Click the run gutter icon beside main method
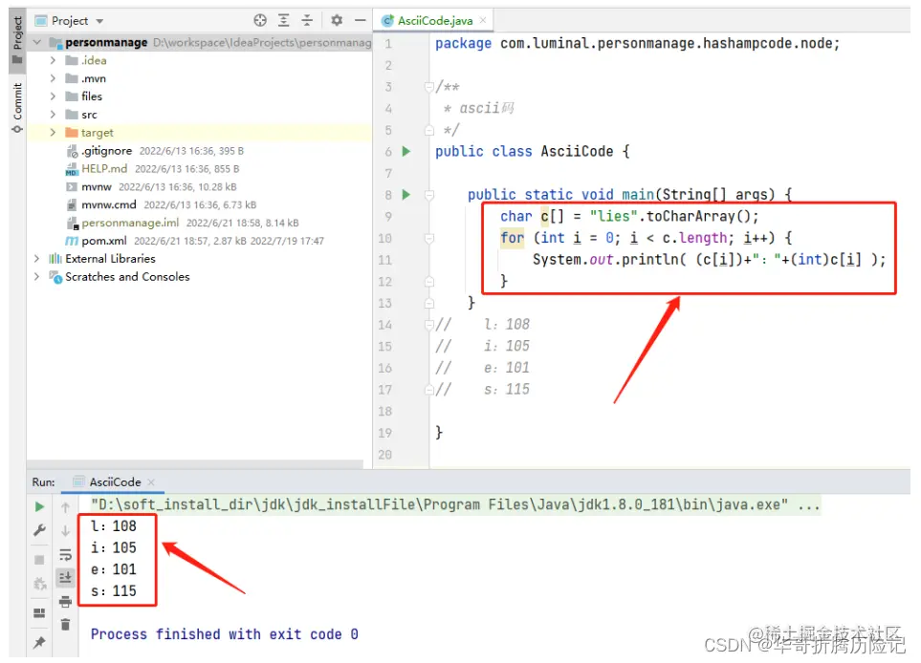The width and height of the screenshot is (921, 663). 406,194
